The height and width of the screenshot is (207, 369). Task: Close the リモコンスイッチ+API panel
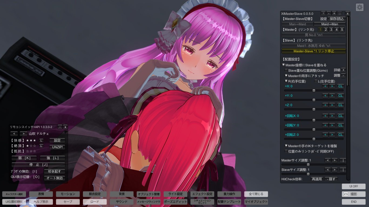(x=65, y=127)
